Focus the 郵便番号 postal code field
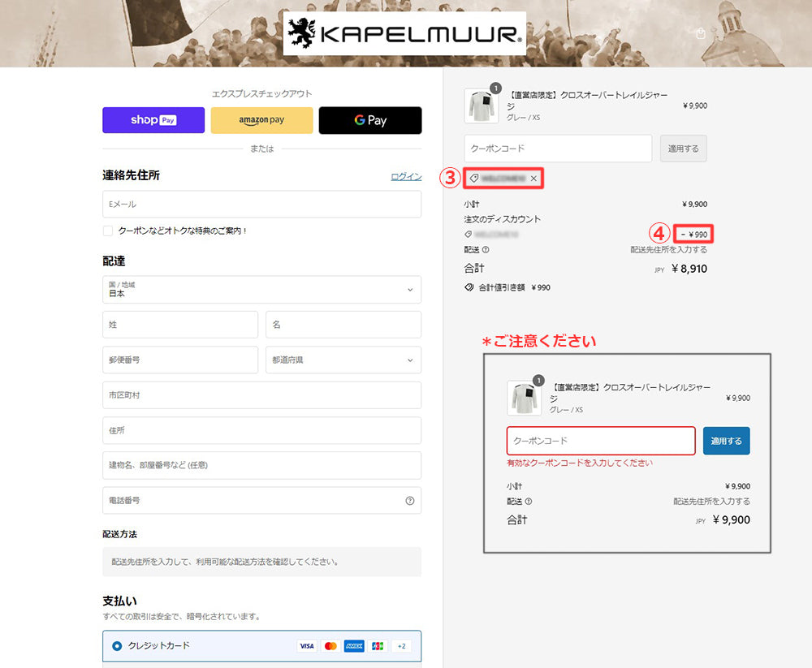This screenshot has height=668, width=812. click(179, 360)
